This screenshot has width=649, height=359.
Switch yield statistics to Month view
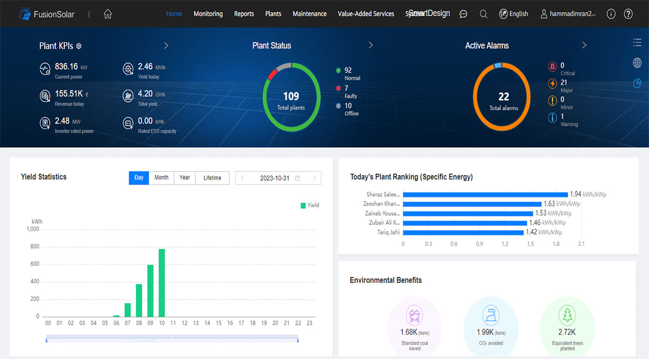click(161, 178)
